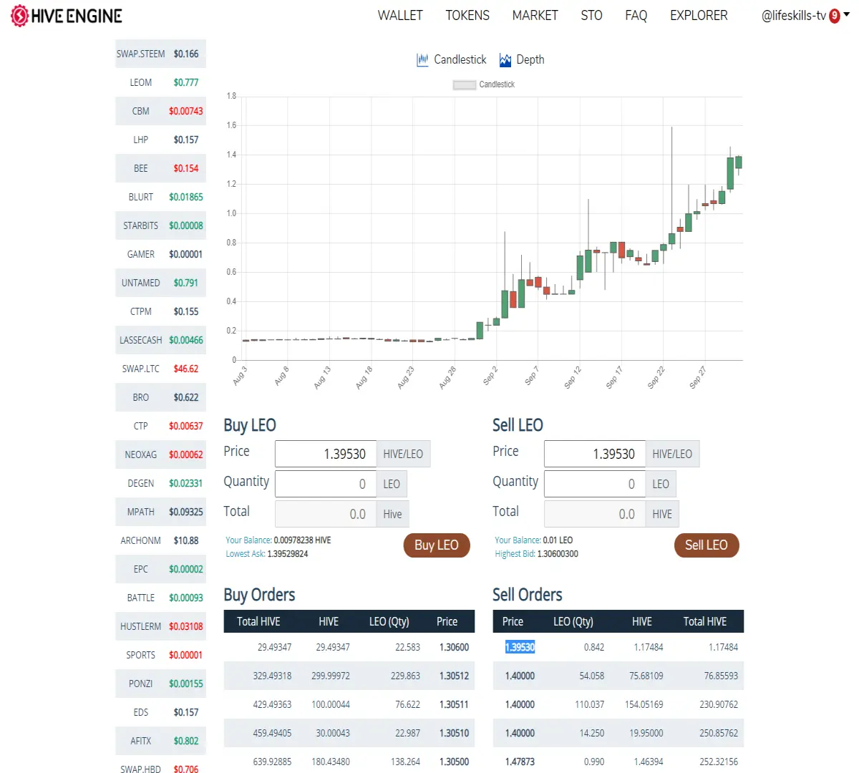Open the WALLET menu
Screen dimensions: 859x773
[x=400, y=16]
